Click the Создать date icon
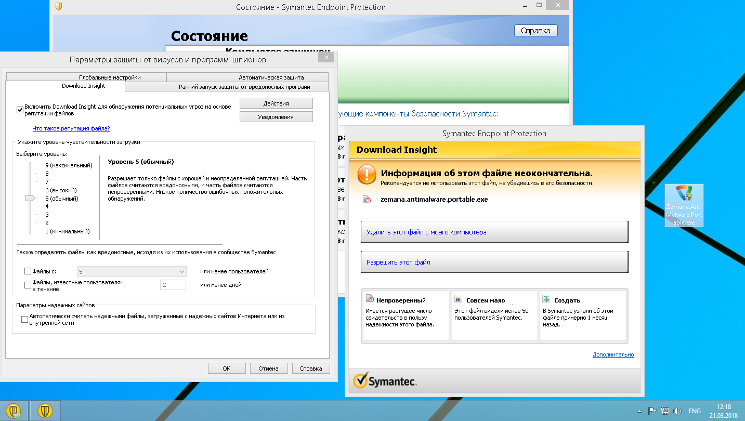This screenshot has height=421, width=745. click(x=546, y=299)
